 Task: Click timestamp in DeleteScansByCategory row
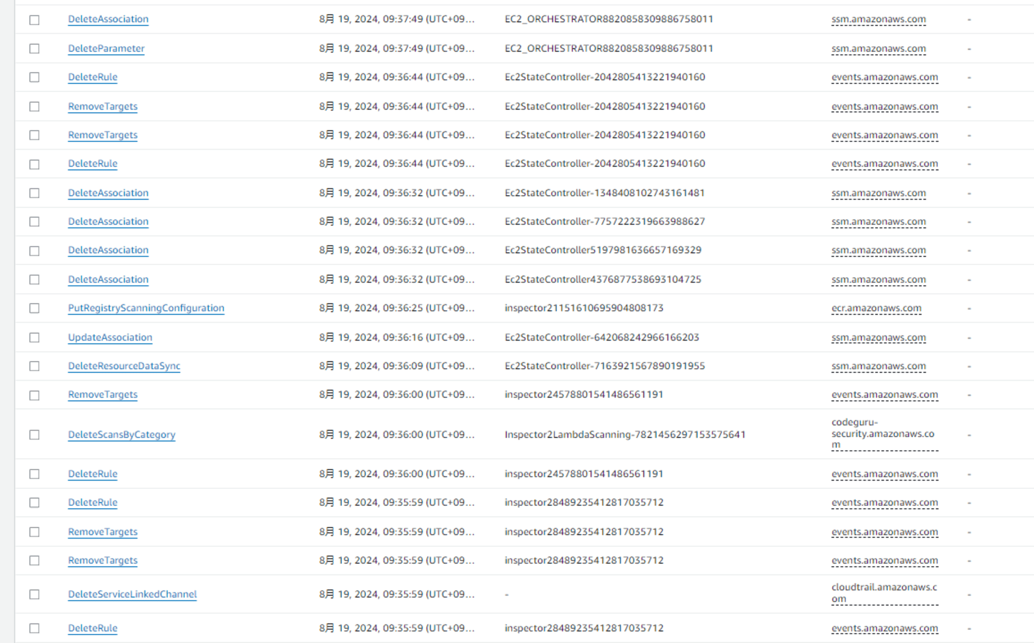click(x=397, y=434)
